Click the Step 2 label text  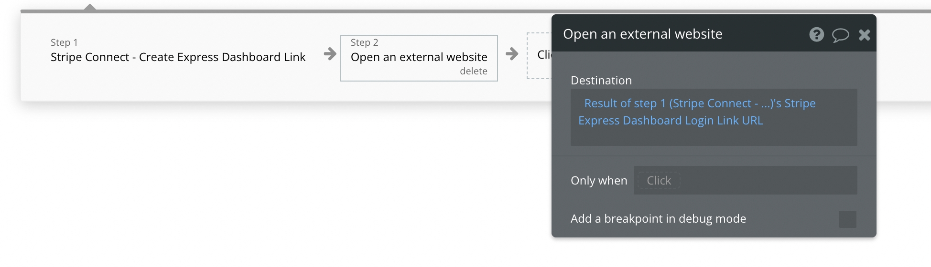(x=364, y=42)
